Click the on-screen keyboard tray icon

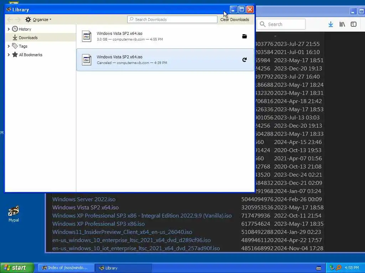[319, 268]
